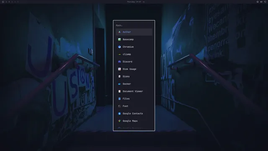Select the Google Maps label
This screenshot has width=268, height=151.
tap(130, 121)
